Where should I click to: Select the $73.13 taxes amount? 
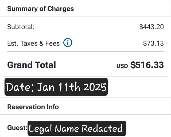[x=153, y=43]
